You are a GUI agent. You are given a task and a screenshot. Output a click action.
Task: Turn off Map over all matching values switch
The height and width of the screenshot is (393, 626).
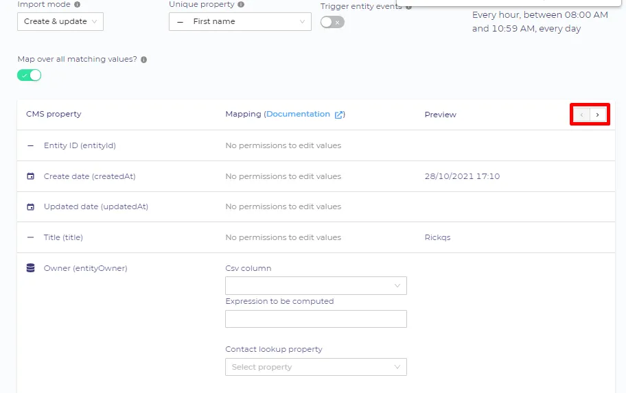click(29, 75)
